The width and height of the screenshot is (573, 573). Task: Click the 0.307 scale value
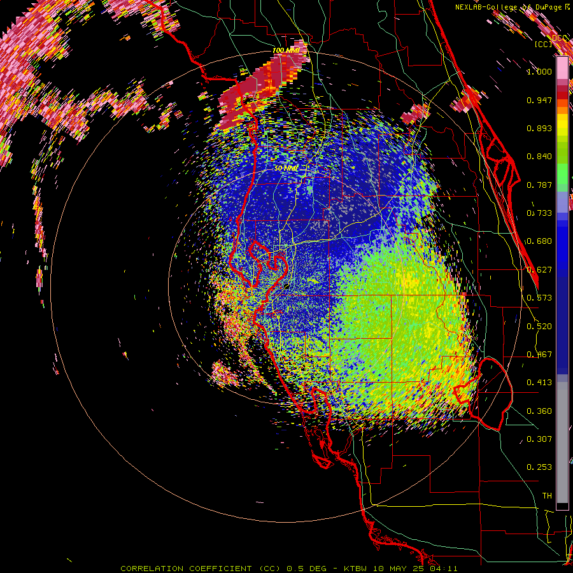coord(539,439)
